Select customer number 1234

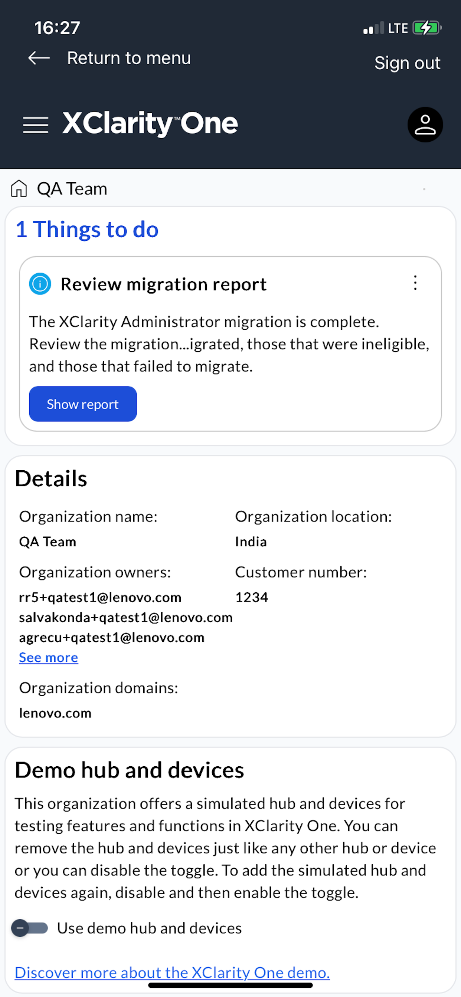click(x=252, y=597)
